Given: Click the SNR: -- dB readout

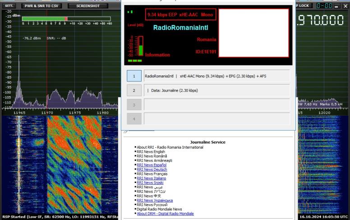Looking at the screenshot, I should [x=56, y=38].
